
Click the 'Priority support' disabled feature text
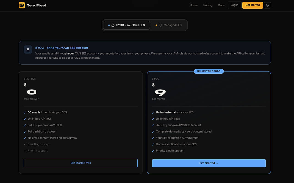[x=37, y=150]
